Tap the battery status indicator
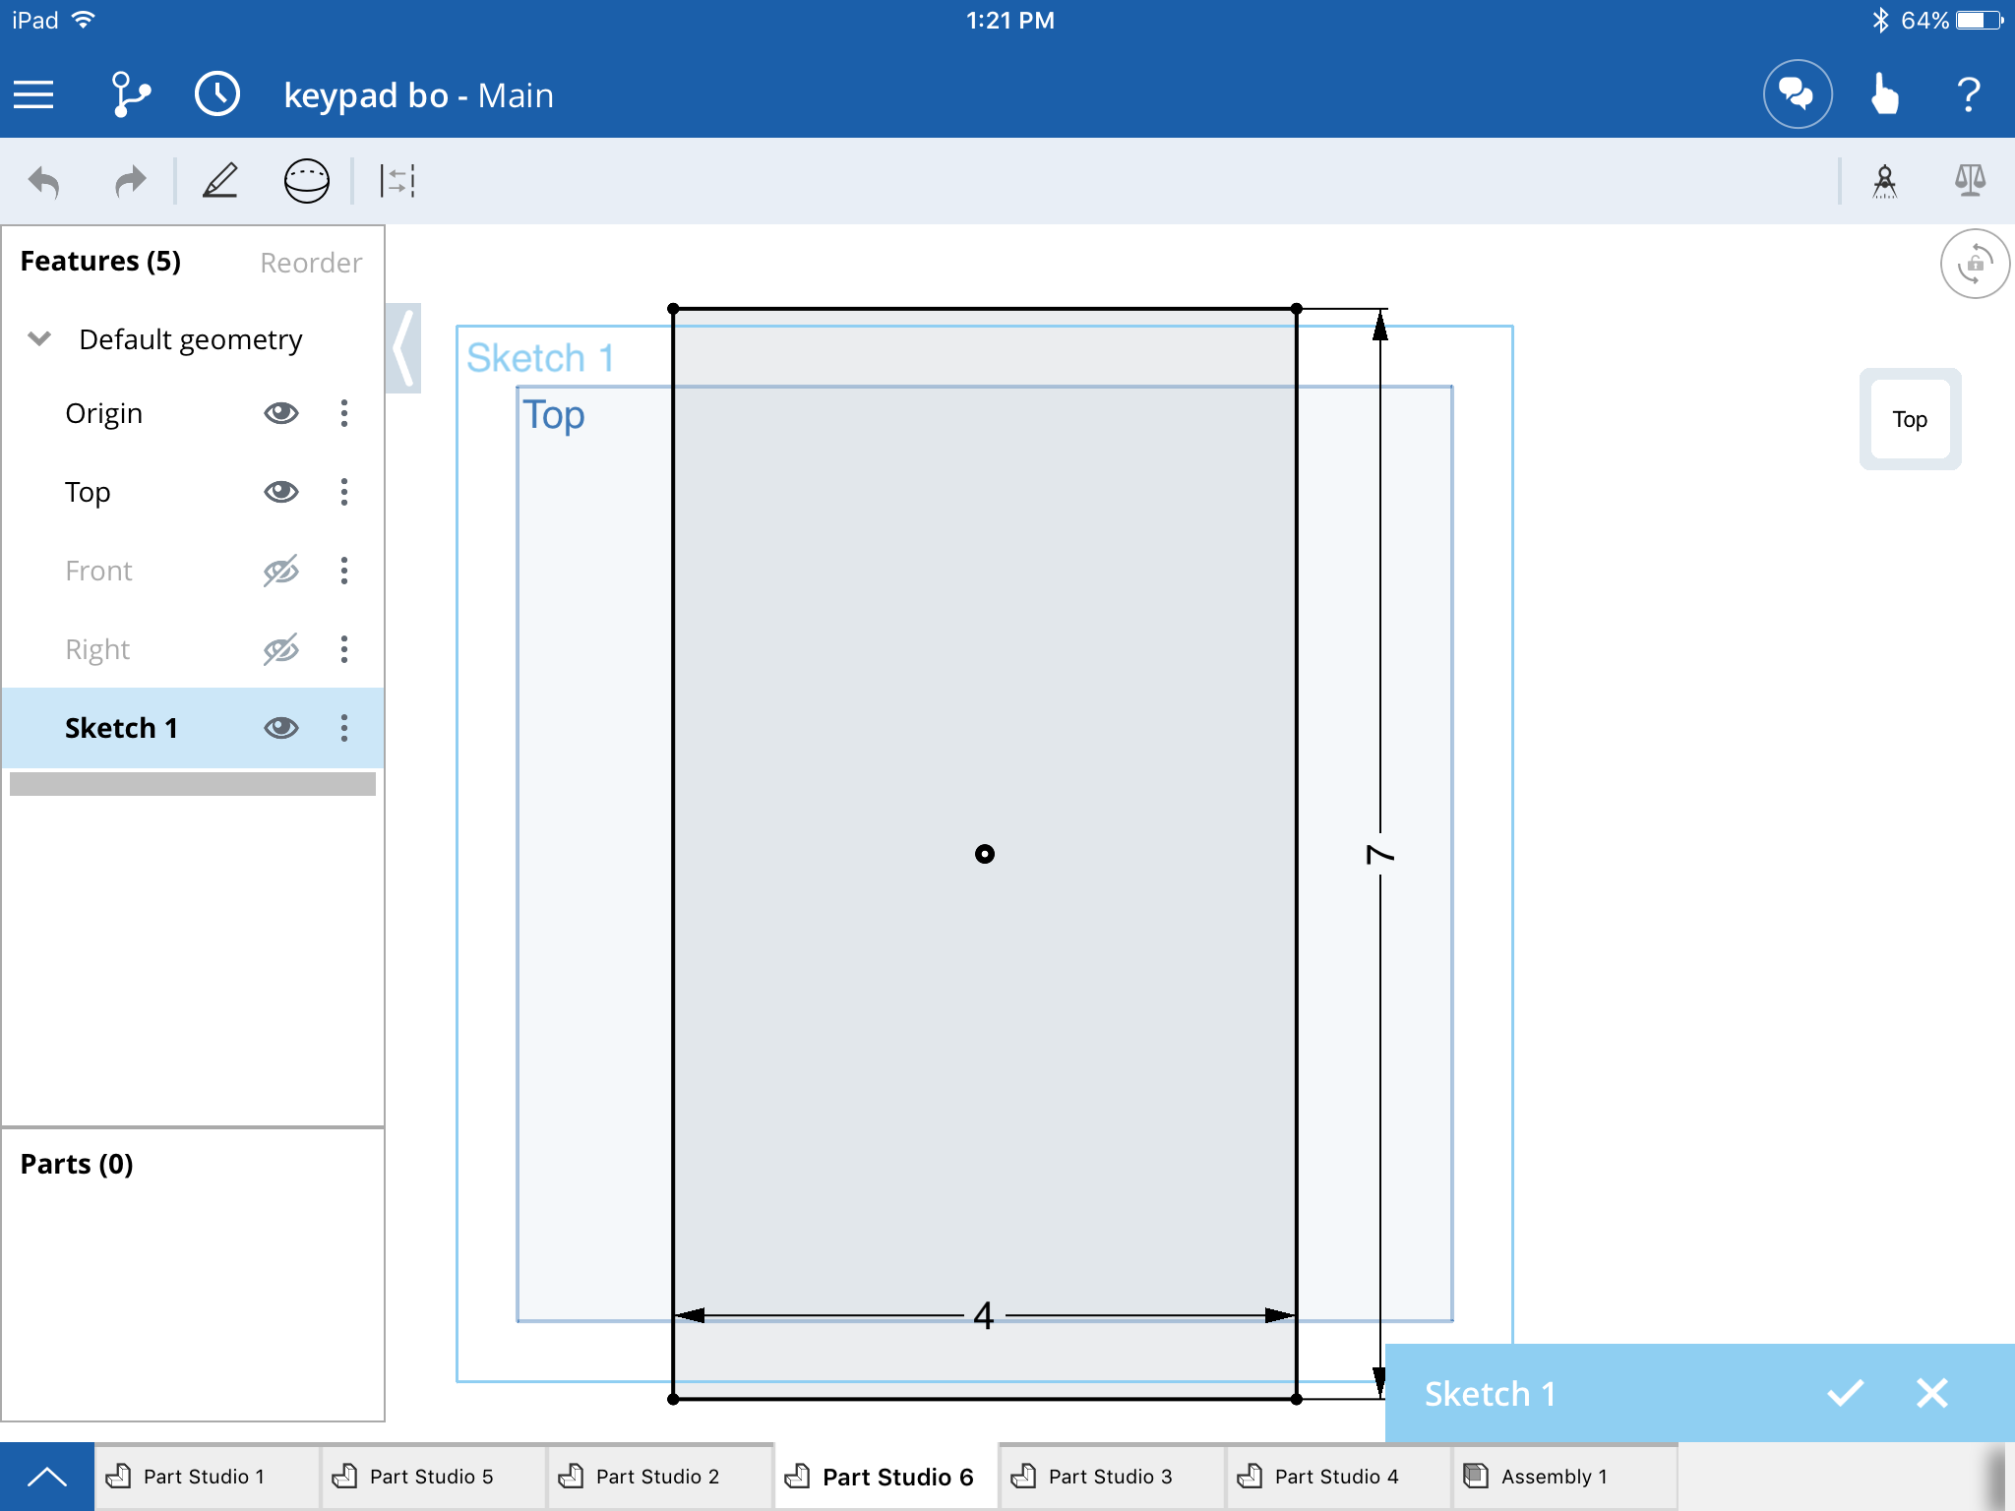 click(x=1981, y=21)
